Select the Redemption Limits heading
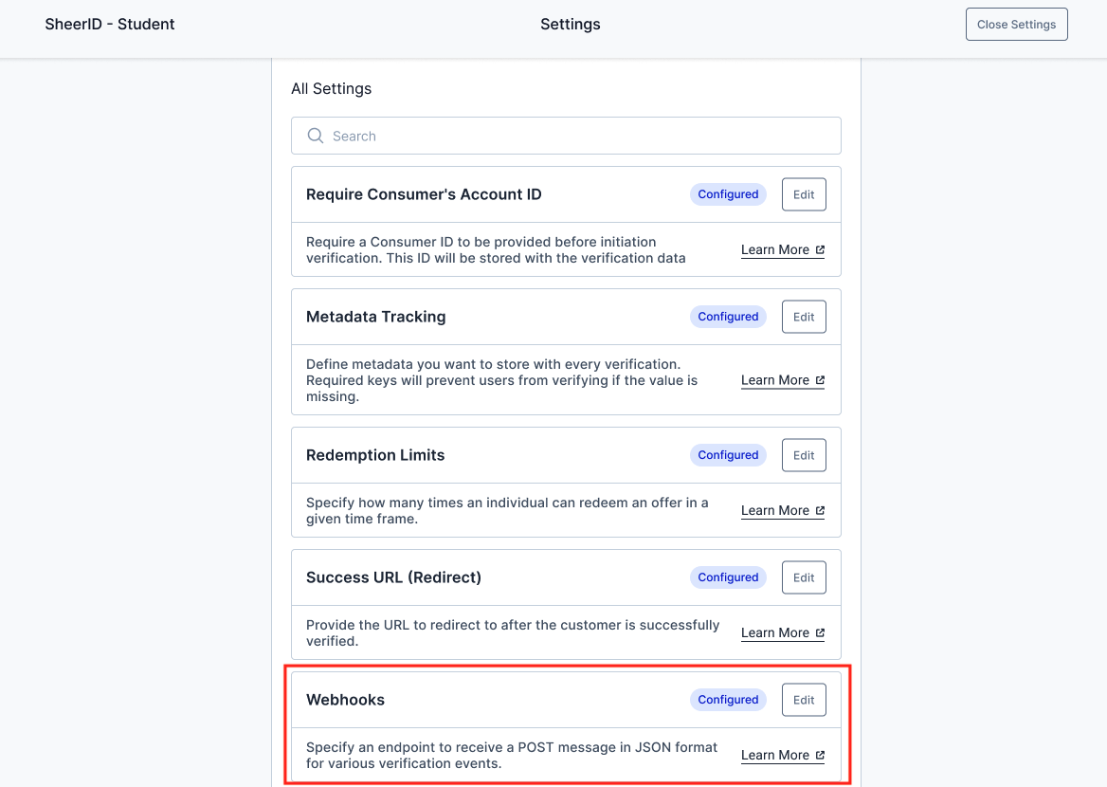The image size is (1107, 787). [x=375, y=455]
